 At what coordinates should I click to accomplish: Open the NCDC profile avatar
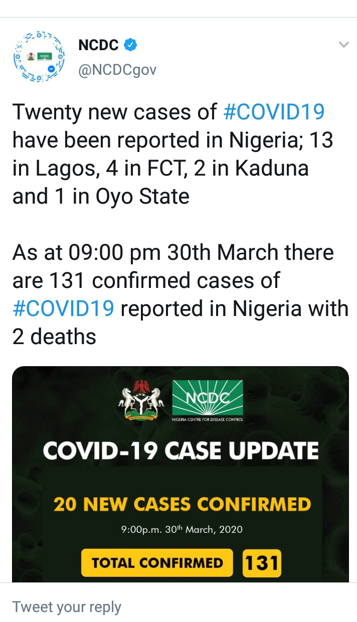click(38, 56)
